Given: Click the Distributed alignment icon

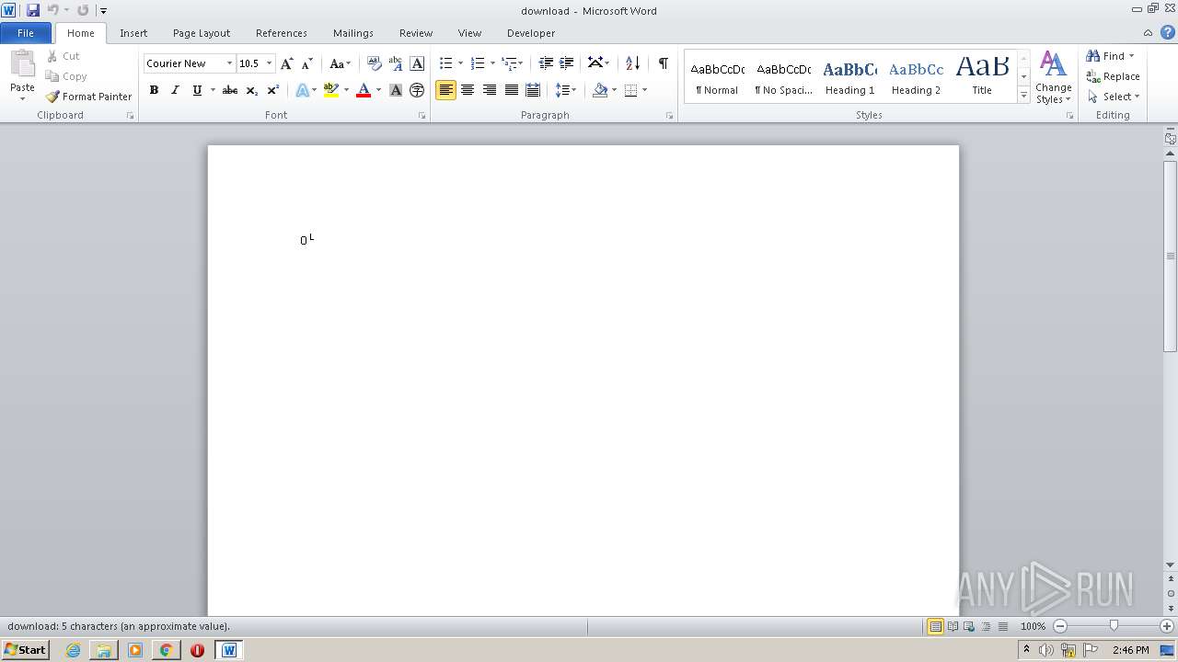Looking at the screenshot, I should 532,90.
